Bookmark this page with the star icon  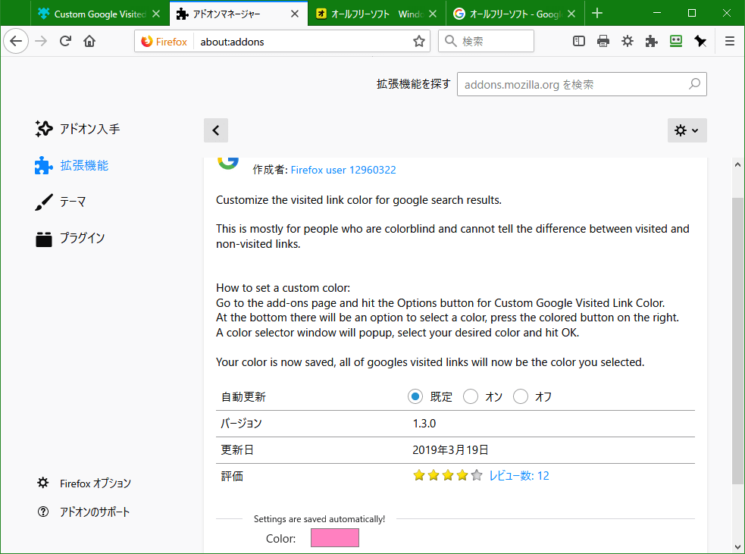coord(418,42)
